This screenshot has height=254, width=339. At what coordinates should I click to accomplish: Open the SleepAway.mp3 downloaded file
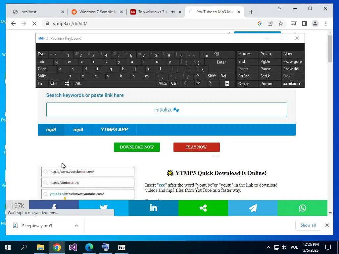coord(37,226)
